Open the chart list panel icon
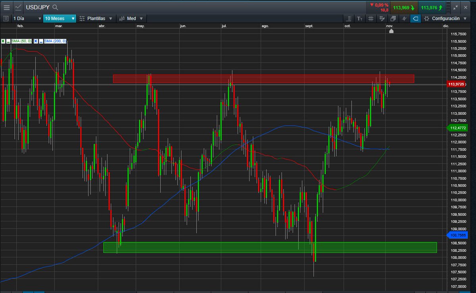 click(x=6, y=18)
